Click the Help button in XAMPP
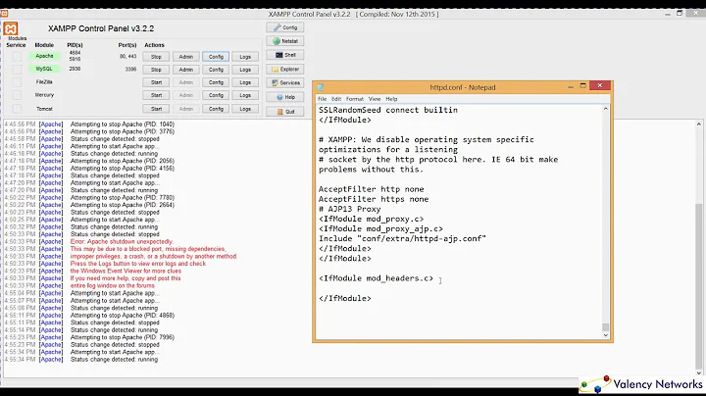The width and height of the screenshot is (706, 396). [x=285, y=97]
